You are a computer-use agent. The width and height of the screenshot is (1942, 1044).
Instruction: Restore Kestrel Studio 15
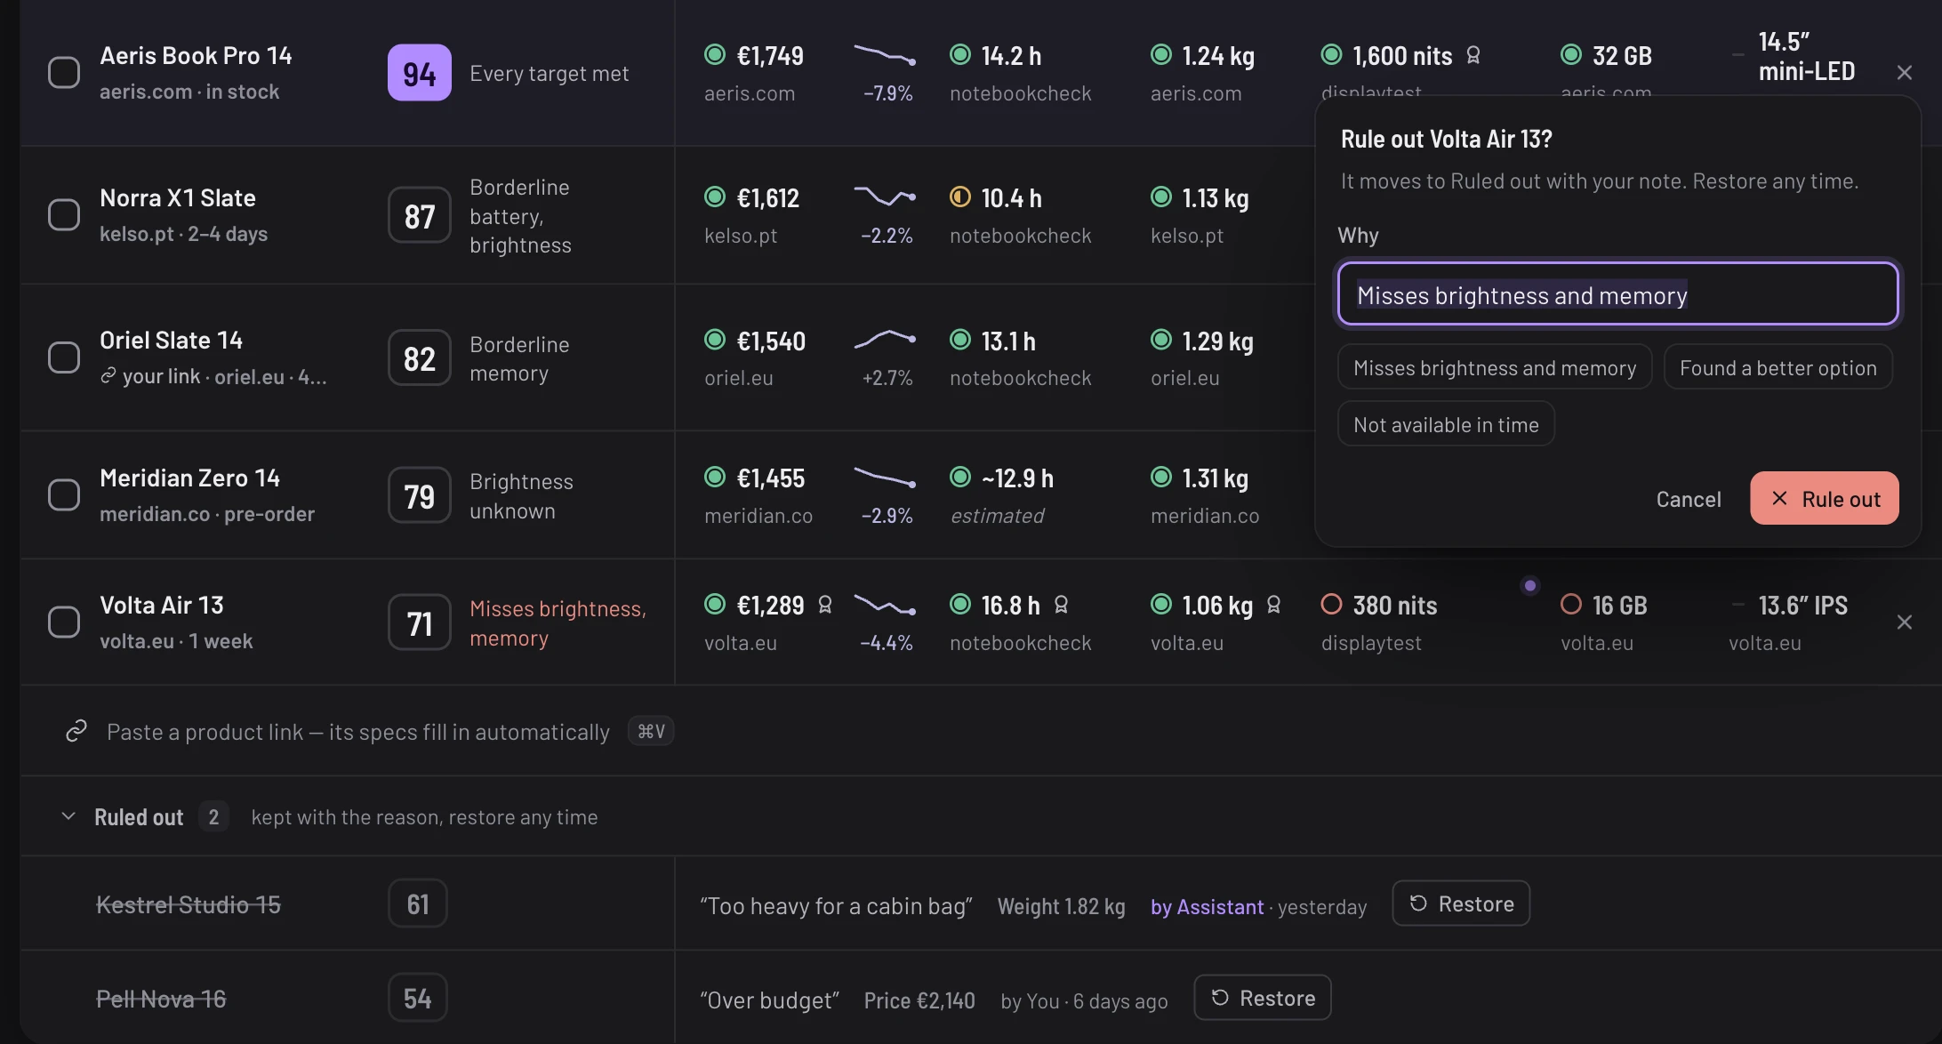1461,903
